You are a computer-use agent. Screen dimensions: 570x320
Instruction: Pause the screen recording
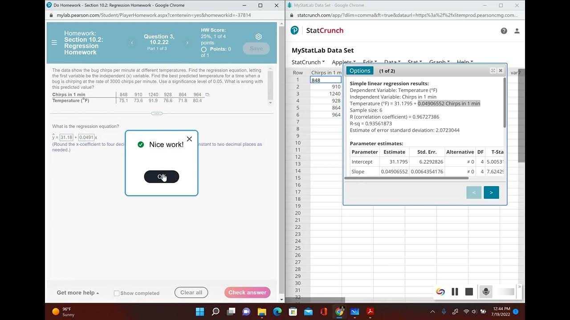(455, 292)
